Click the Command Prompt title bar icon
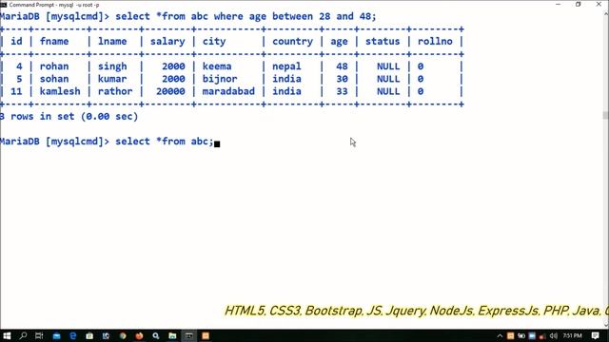This screenshot has height=342, width=609. 4,5
